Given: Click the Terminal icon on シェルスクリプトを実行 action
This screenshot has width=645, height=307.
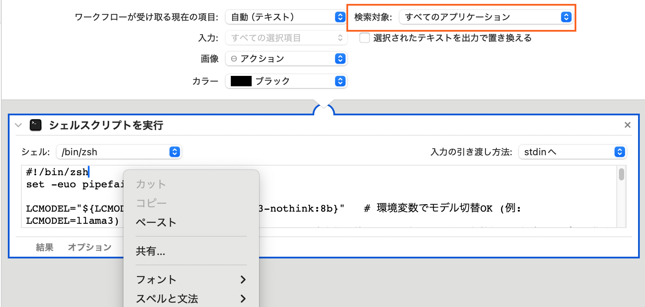Looking at the screenshot, I should [x=35, y=125].
